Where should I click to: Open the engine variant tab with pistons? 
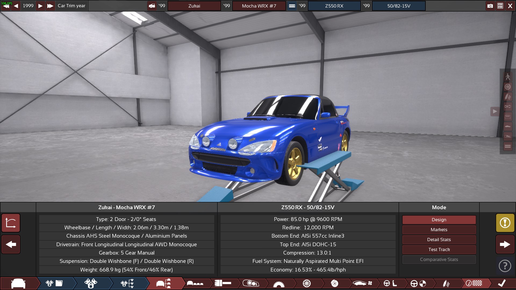(x=91, y=283)
